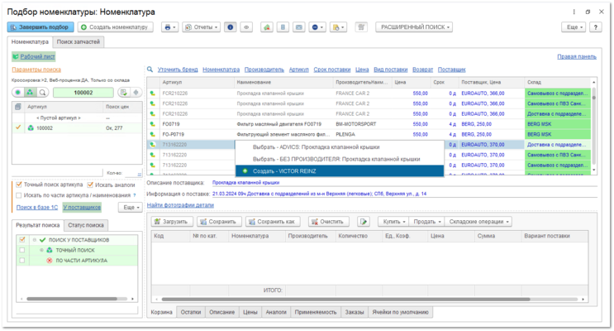The image size is (614, 331).
Task: Click Создать номенклатуру button
Action: coord(115,27)
